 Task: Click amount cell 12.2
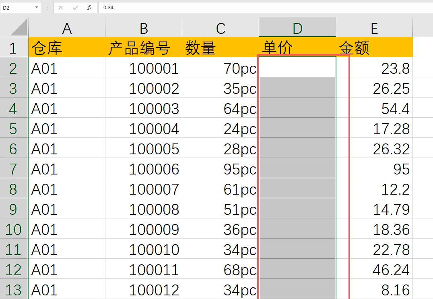[x=374, y=189]
